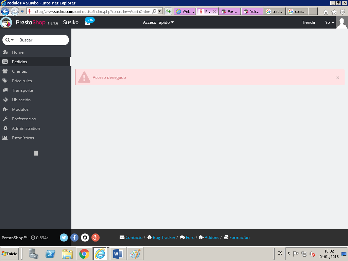The image size is (348, 261).
Task: Refresh the page with green arrows button
Action: point(168,11)
